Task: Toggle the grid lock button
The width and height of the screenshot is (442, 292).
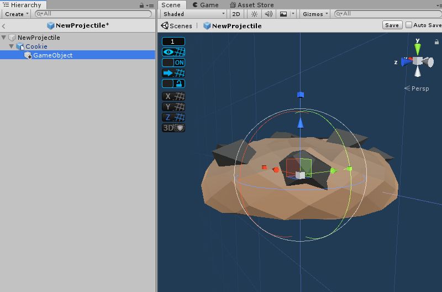Action: (173, 84)
